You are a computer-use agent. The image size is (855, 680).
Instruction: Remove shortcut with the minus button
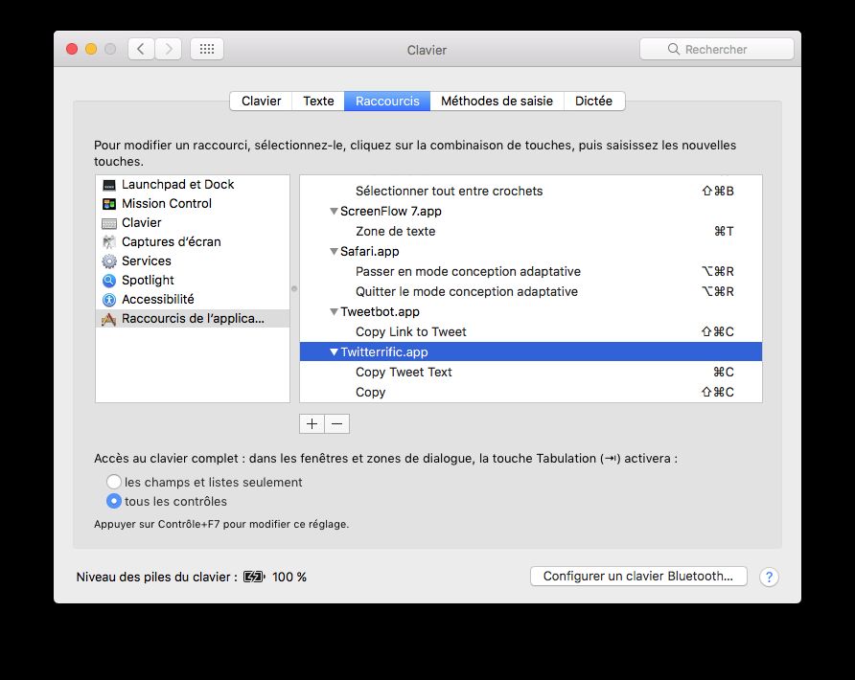(337, 424)
